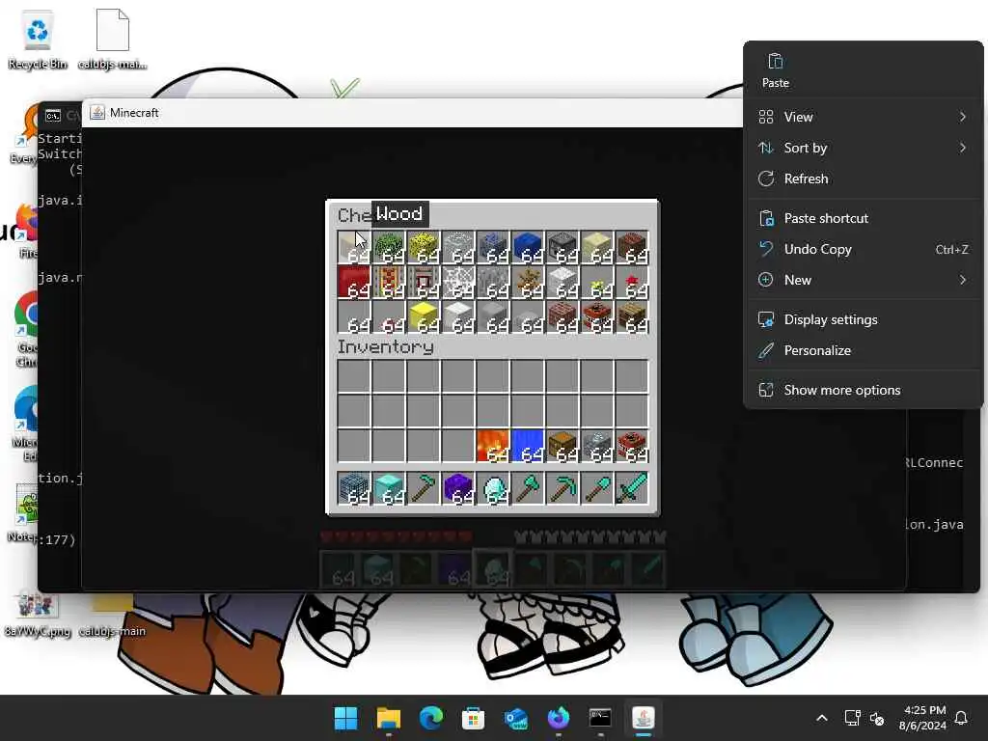Click Show more options entry

(863, 390)
